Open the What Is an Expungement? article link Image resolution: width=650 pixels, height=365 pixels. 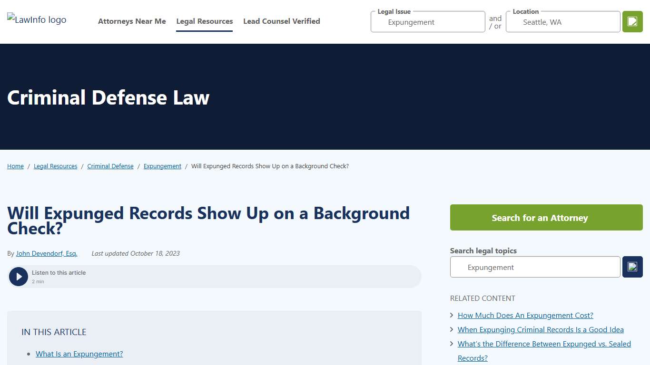point(79,354)
